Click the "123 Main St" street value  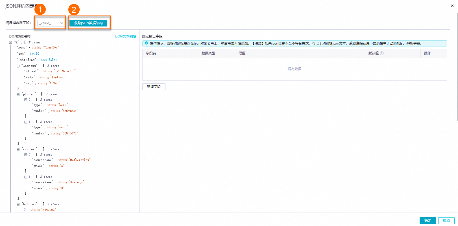pyautogui.click(x=65, y=71)
